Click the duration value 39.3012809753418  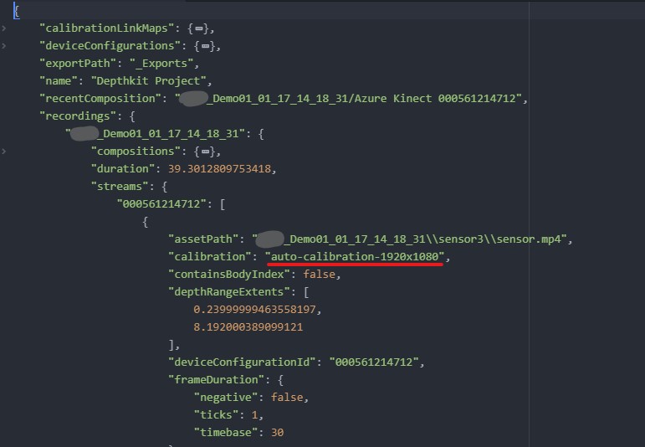(x=221, y=169)
